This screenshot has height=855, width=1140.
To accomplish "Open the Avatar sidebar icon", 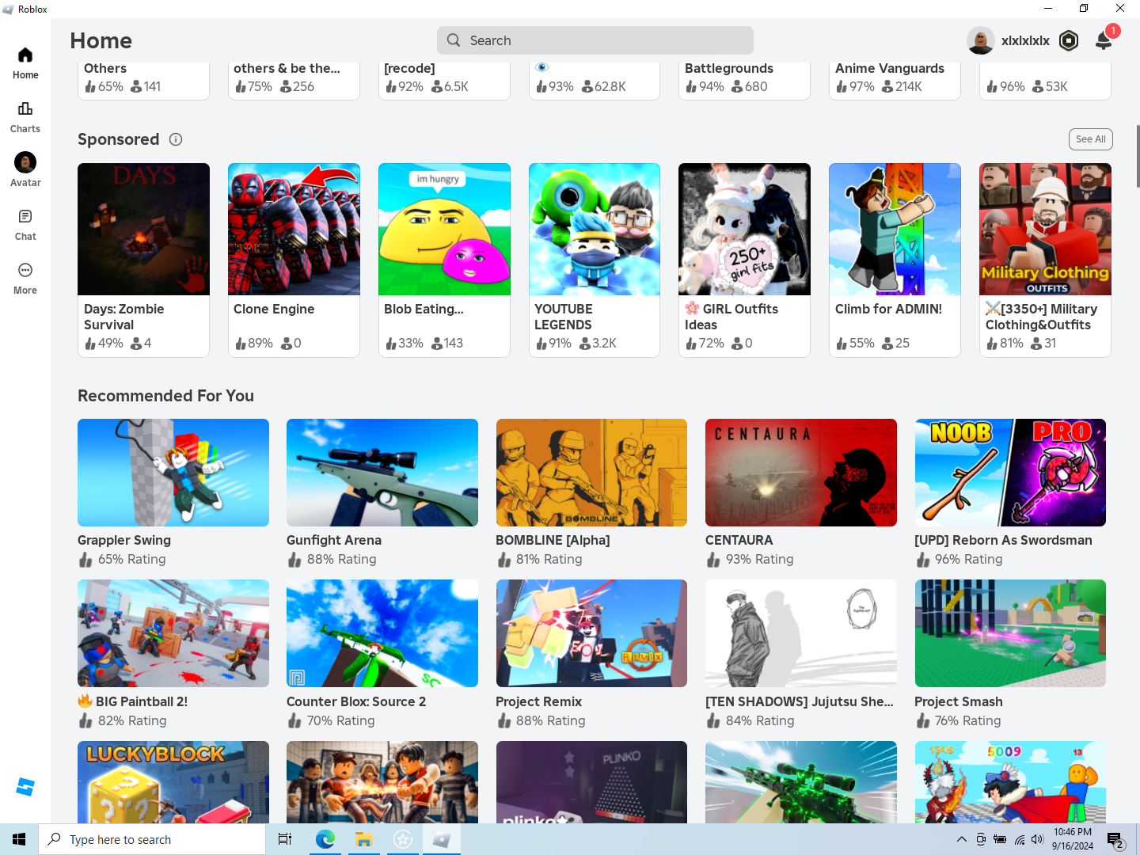I will pos(25,162).
